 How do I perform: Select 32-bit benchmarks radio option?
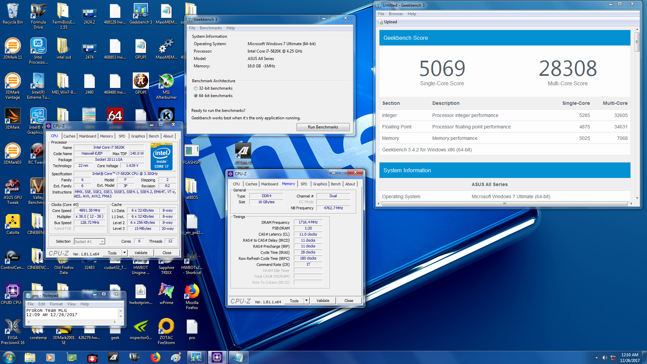click(196, 88)
